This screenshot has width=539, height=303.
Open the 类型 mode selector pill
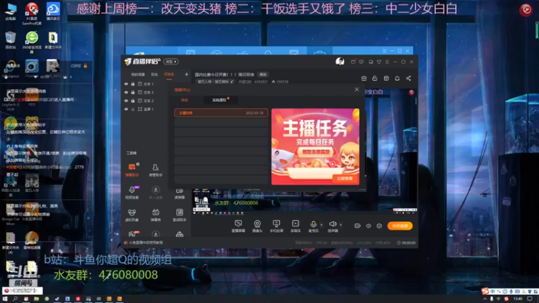tap(171, 61)
